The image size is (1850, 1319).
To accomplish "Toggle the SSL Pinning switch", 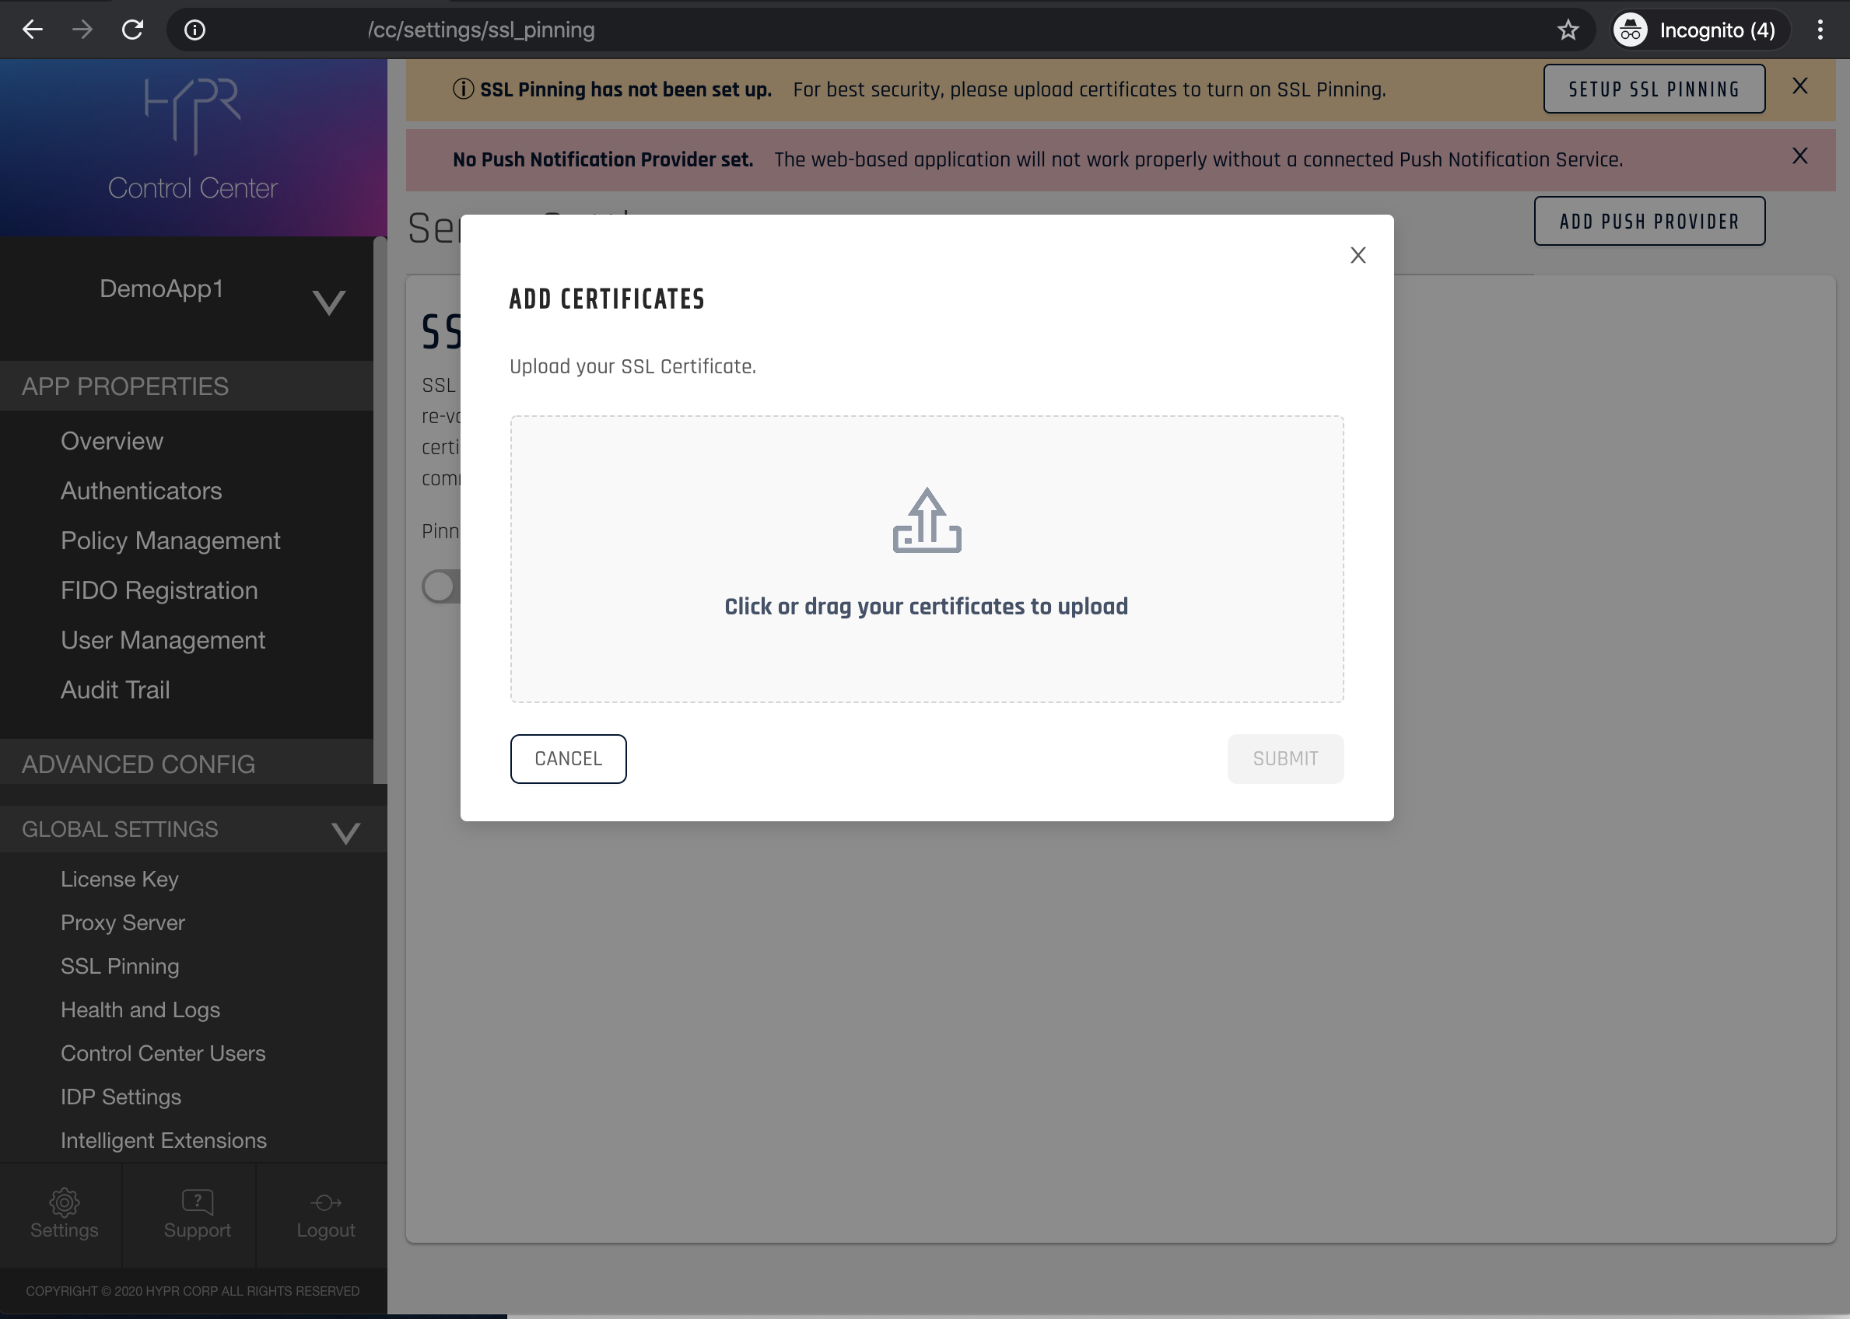I will (x=441, y=586).
